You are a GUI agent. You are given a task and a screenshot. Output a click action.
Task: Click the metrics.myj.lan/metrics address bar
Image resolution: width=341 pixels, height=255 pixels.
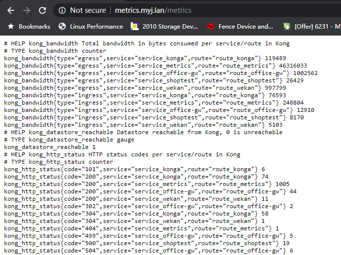(x=153, y=10)
